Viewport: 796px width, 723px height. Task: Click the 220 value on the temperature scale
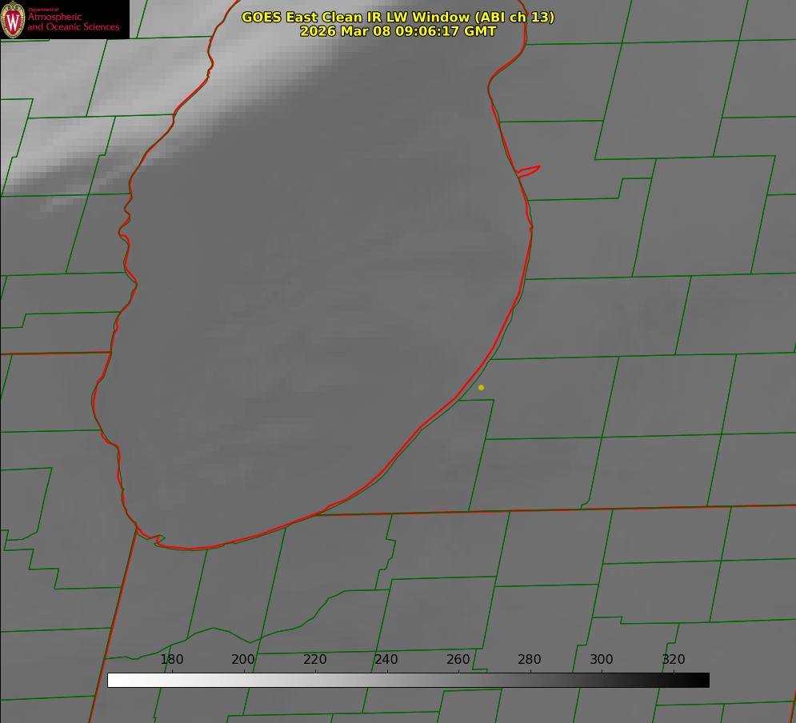point(314,660)
